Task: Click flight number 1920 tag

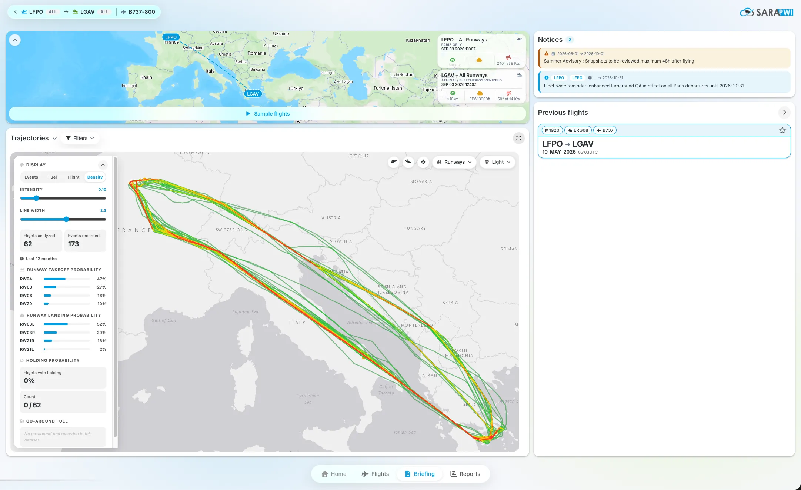Action: coord(552,130)
